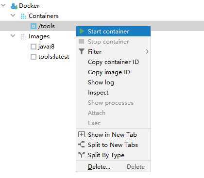Click the /tools container icon

click(x=34, y=26)
